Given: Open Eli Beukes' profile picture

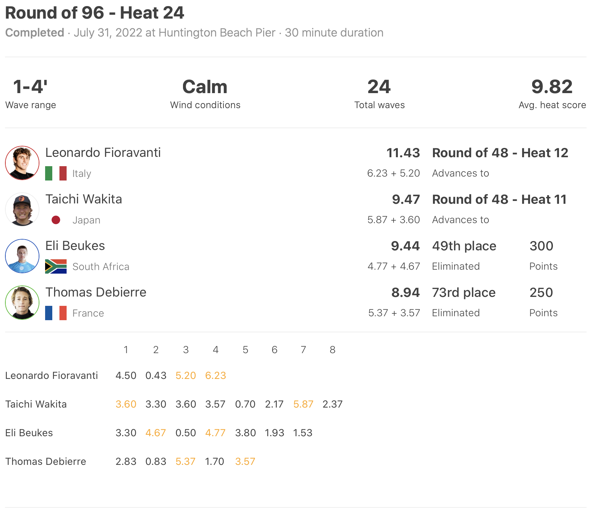Looking at the screenshot, I should coord(22,256).
